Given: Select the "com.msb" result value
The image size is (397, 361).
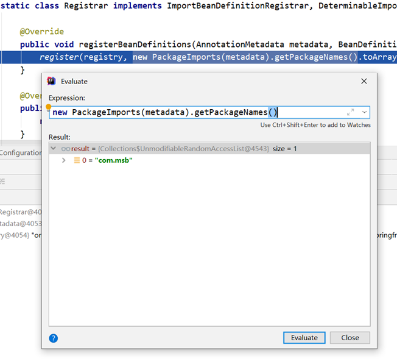Looking at the screenshot, I should (113, 160).
